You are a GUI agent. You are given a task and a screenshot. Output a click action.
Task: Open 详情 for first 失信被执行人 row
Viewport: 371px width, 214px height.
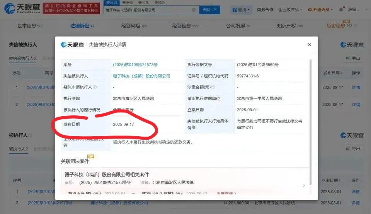pos(356,87)
